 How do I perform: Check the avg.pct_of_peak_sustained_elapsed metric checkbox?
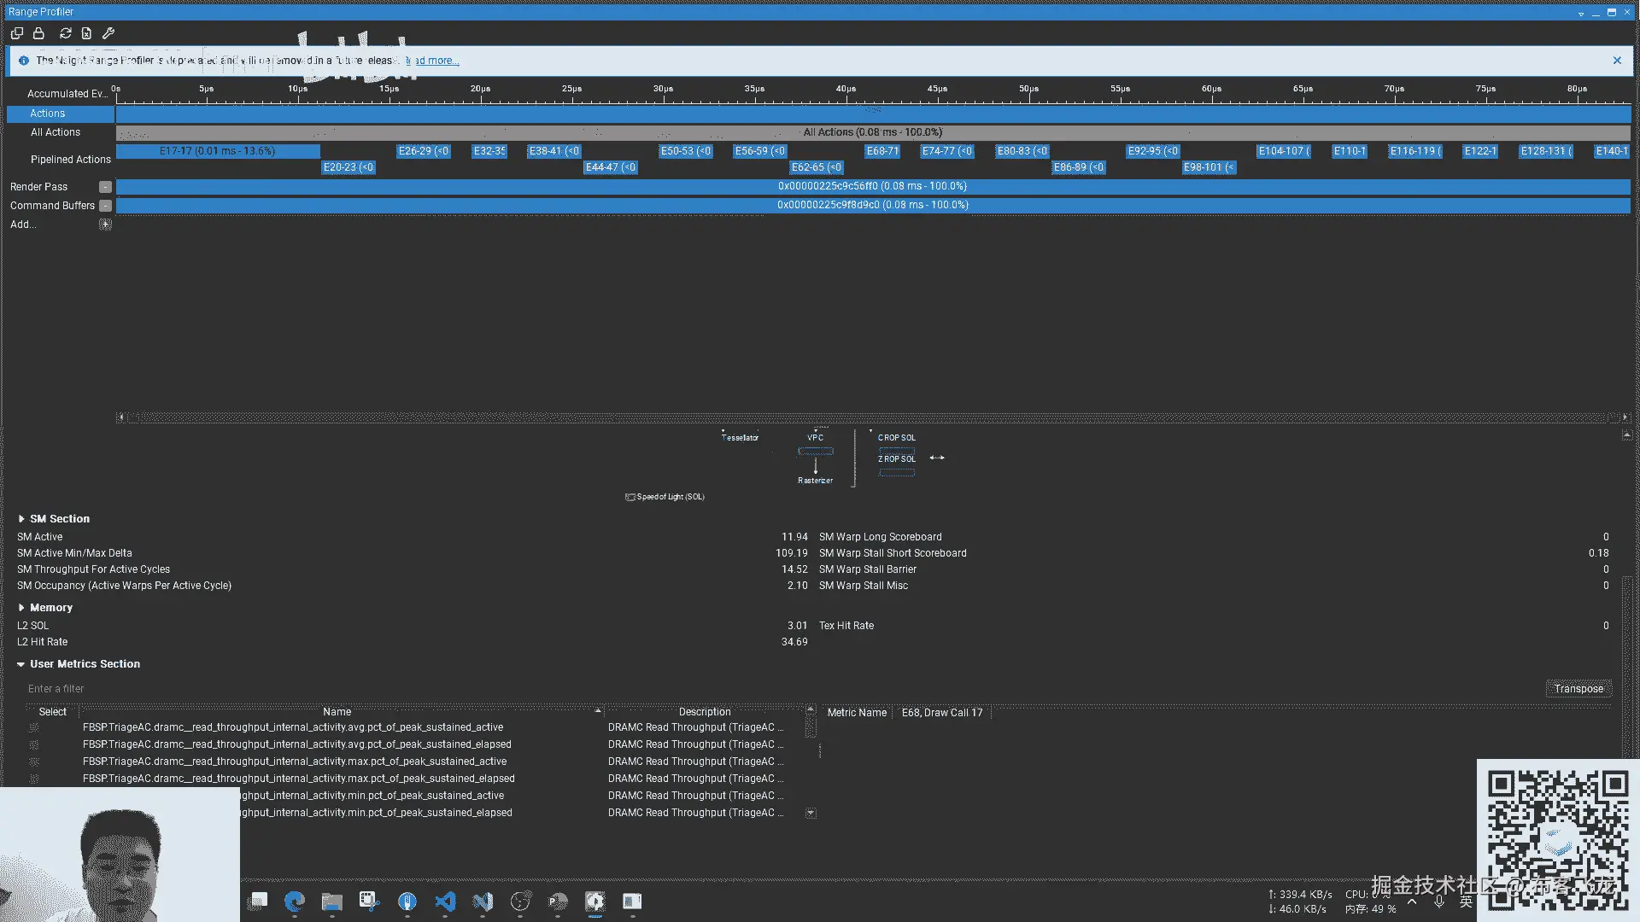point(34,744)
